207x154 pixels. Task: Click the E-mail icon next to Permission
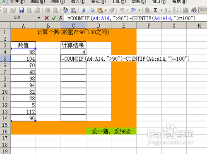point(37,10)
